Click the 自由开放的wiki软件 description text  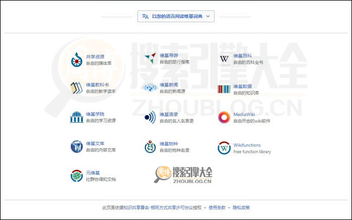(252, 121)
